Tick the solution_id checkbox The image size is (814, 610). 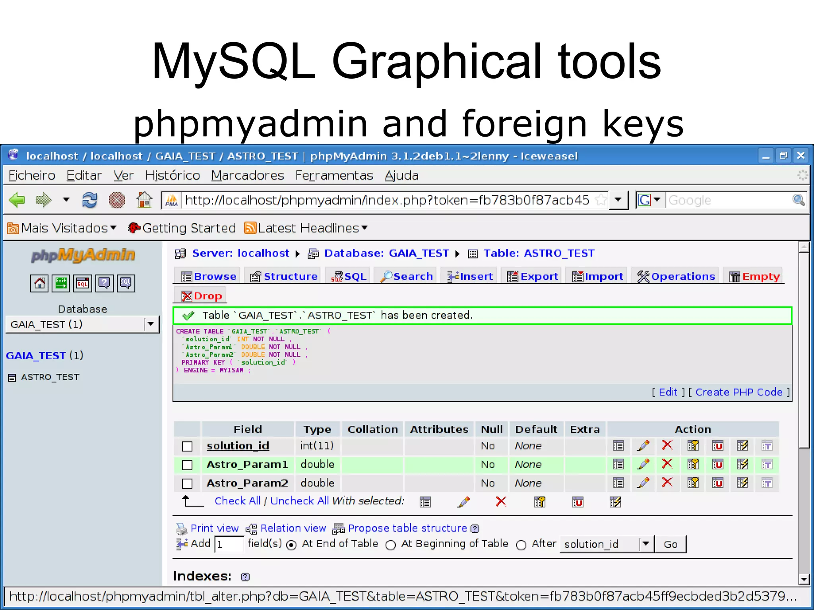187,446
